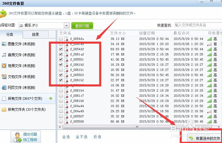Screen dimensions: 222x143
Task: Click the deleted file icon for f_0061c7
Action: pyautogui.click(x=66, y=96)
